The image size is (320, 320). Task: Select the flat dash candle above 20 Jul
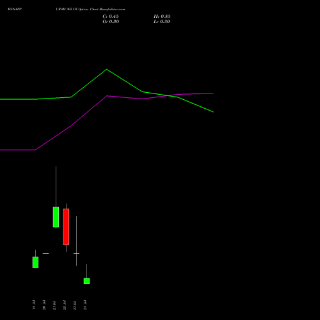point(45,253)
